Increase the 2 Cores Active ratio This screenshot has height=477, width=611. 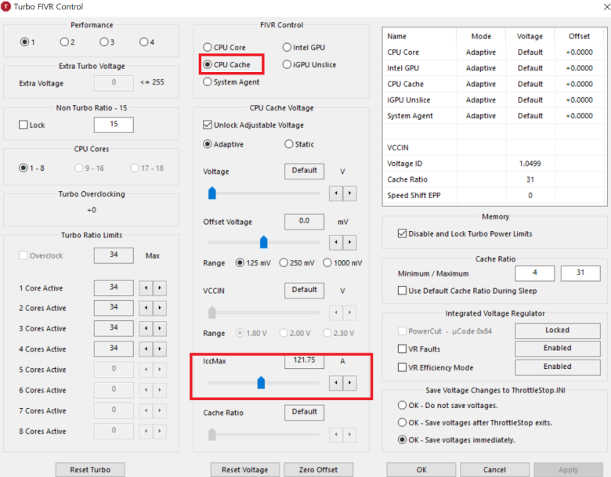click(160, 309)
